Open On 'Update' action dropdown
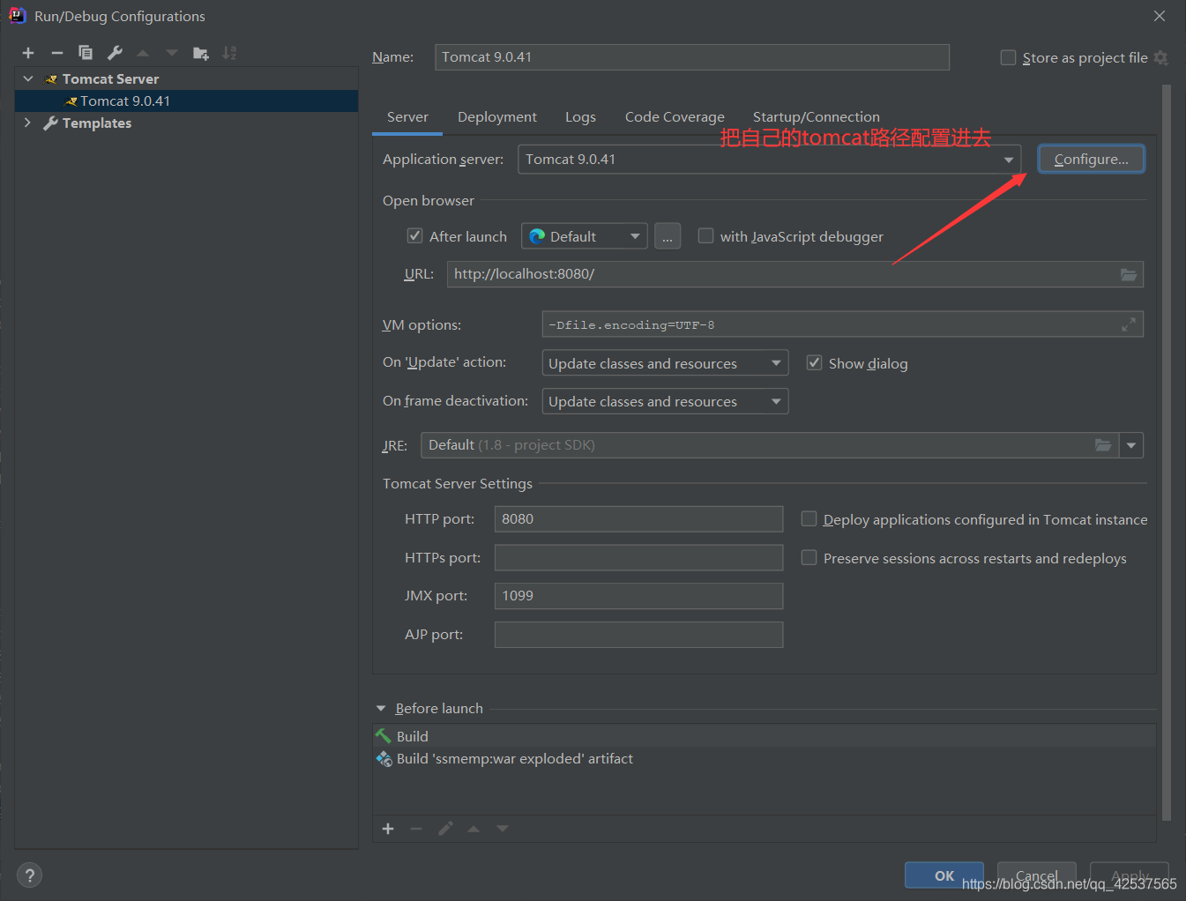 tap(665, 363)
